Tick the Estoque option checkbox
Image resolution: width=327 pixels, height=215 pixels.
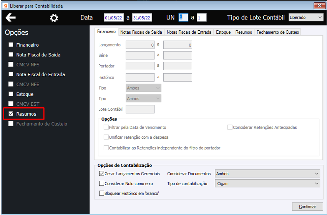tap(11, 94)
